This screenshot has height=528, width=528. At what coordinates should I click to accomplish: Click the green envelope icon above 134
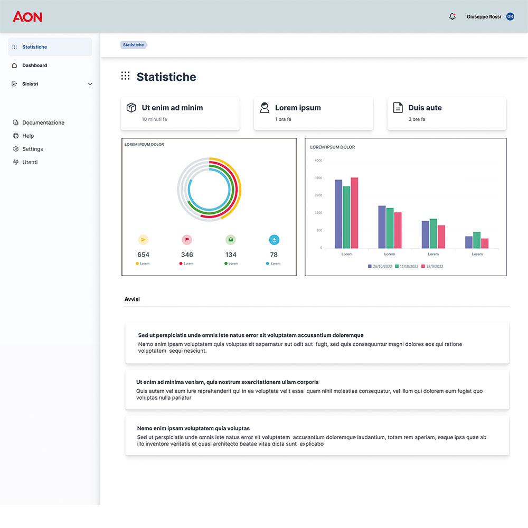coord(231,240)
